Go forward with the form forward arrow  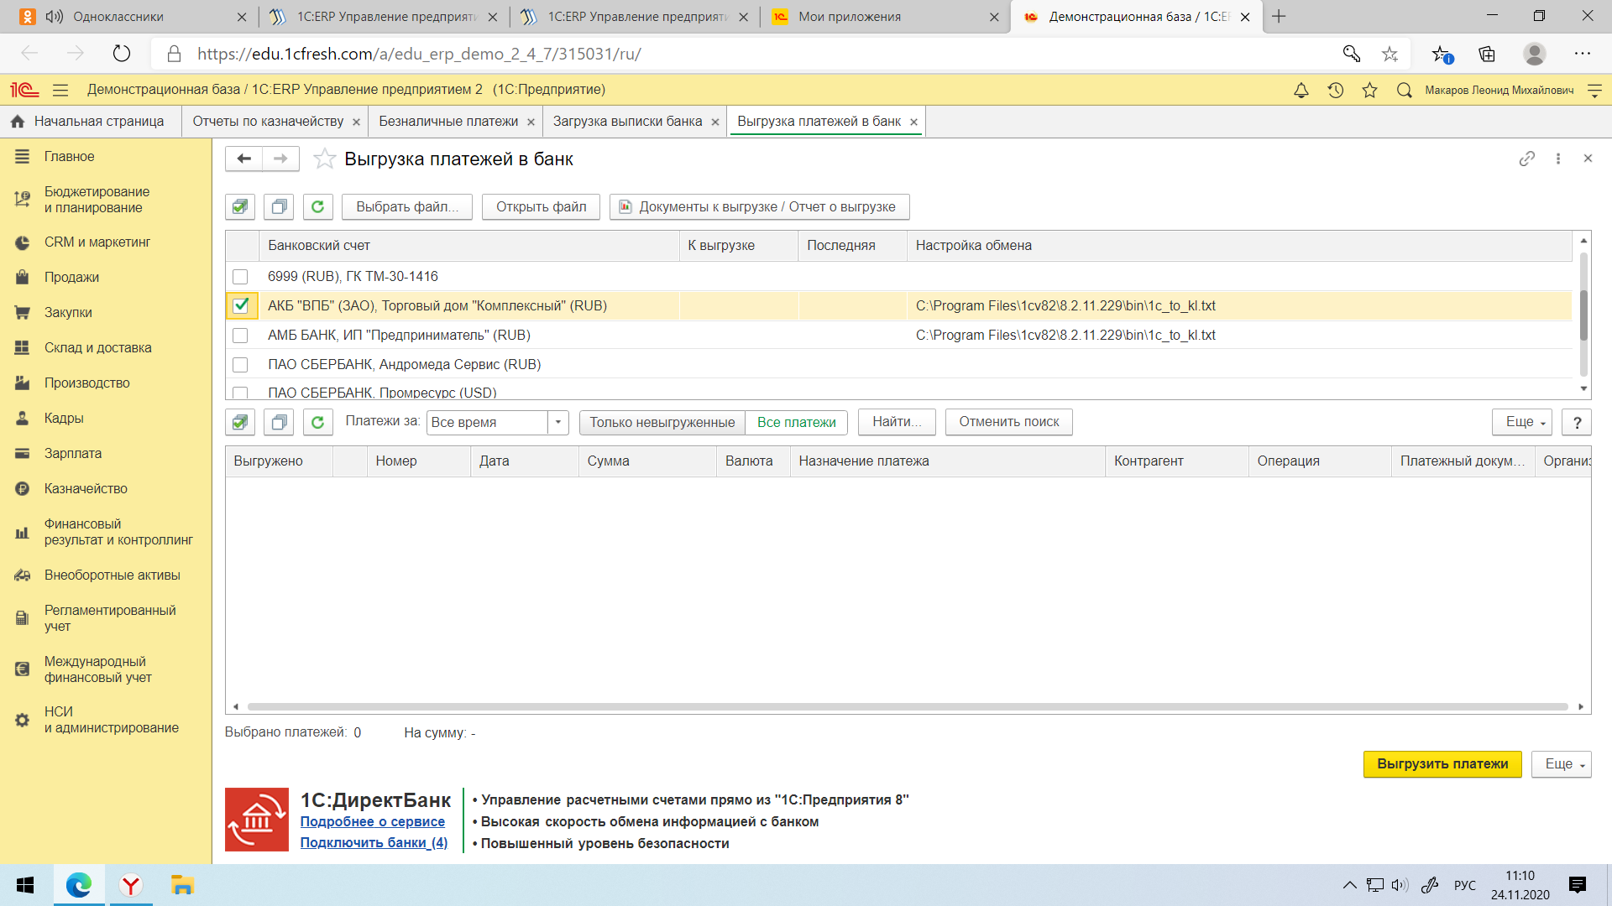coord(281,159)
